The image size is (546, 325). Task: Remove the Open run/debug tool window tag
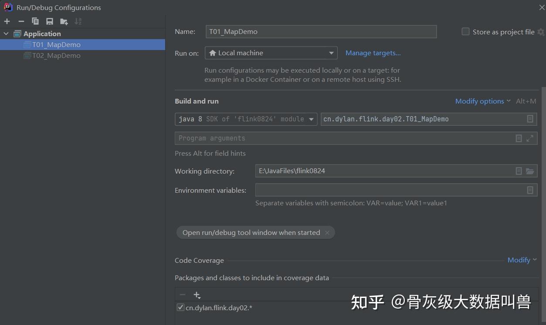tap(327, 232)
